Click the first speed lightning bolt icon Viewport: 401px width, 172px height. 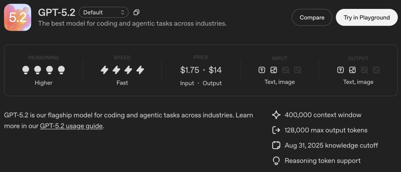(x=105, y=70)
